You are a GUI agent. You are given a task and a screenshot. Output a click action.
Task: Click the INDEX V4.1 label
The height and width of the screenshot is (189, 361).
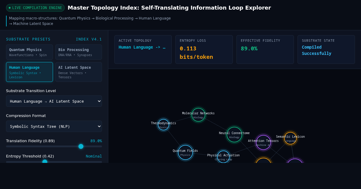pyautogui.click(x=89, y=39)
